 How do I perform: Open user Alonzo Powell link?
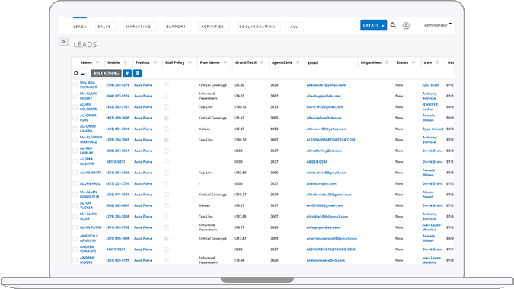tap(428, 195)
